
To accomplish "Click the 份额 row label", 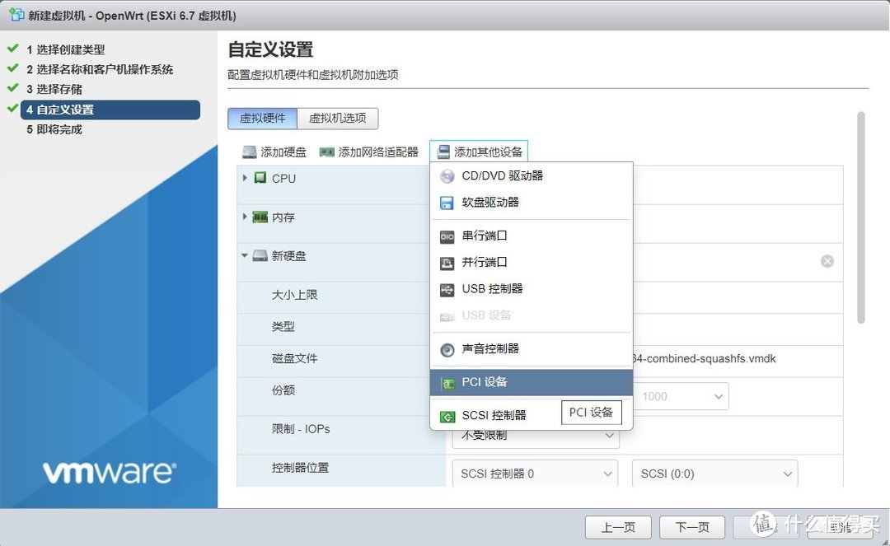I will pos(283,390).
